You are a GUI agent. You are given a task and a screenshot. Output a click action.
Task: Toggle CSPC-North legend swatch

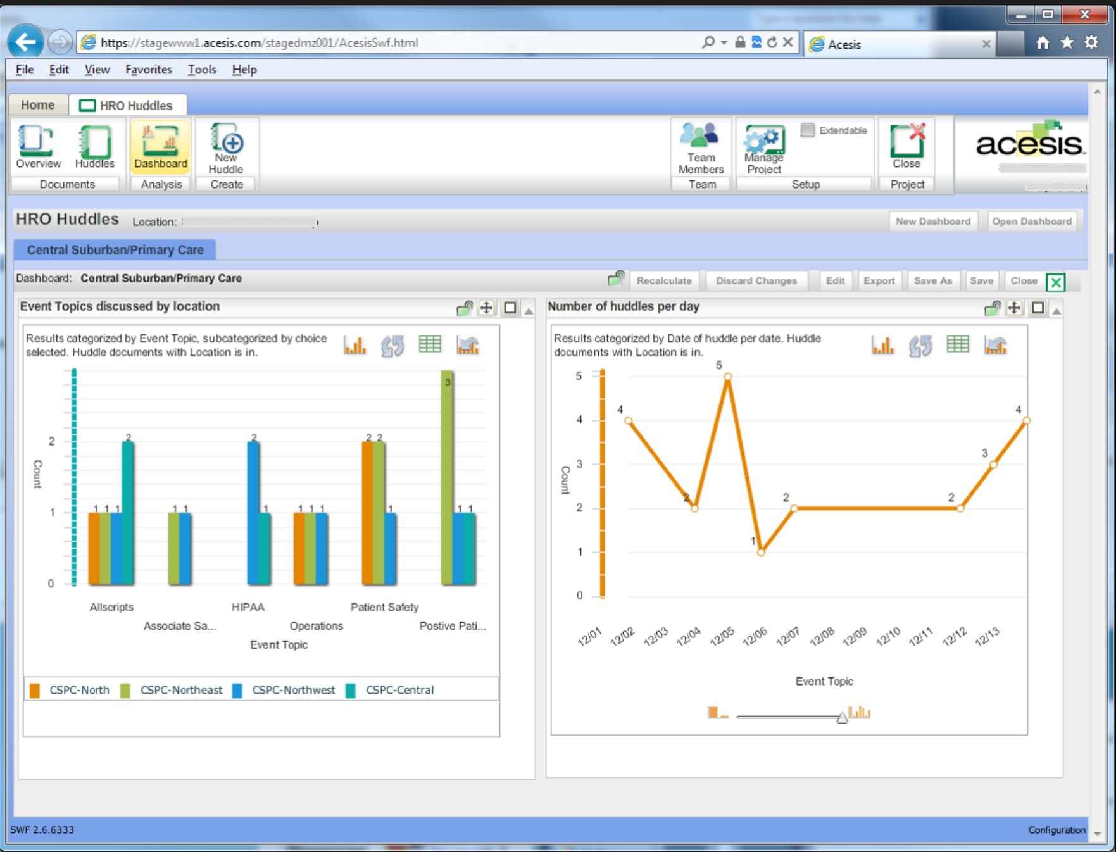pos(35,691)
